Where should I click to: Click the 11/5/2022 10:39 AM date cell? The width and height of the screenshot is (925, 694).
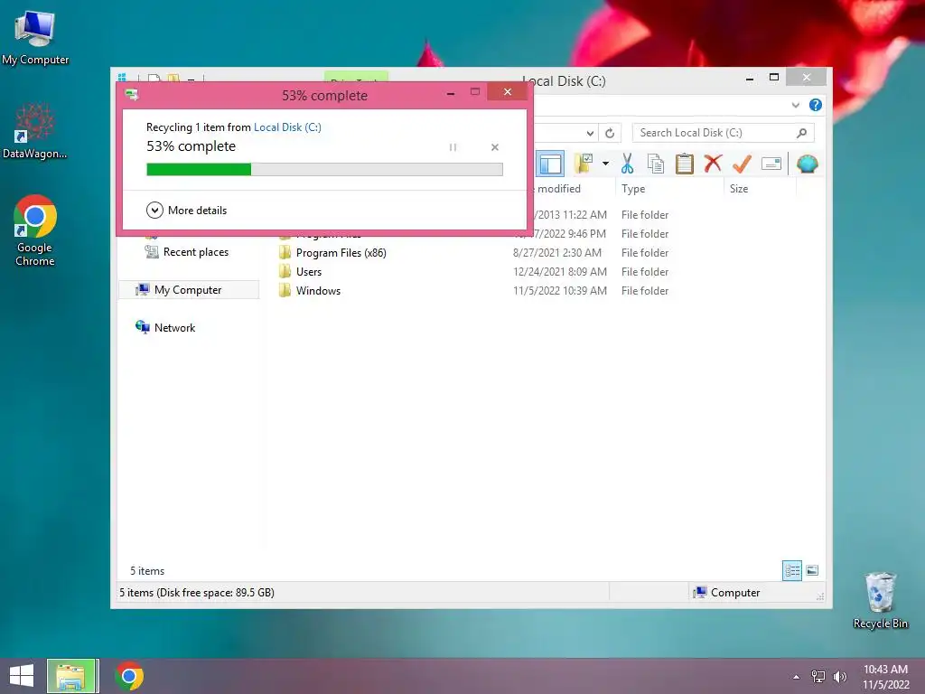tap(560, 291)
